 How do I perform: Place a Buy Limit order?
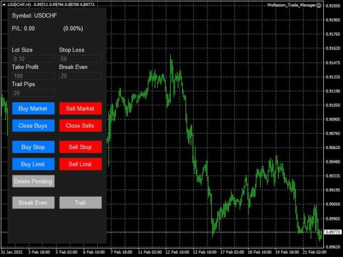pos(33,164)
